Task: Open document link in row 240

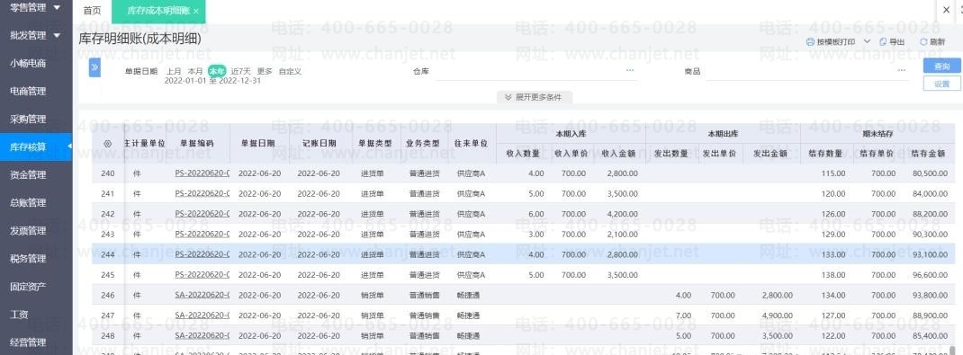Action: point(202,173)
